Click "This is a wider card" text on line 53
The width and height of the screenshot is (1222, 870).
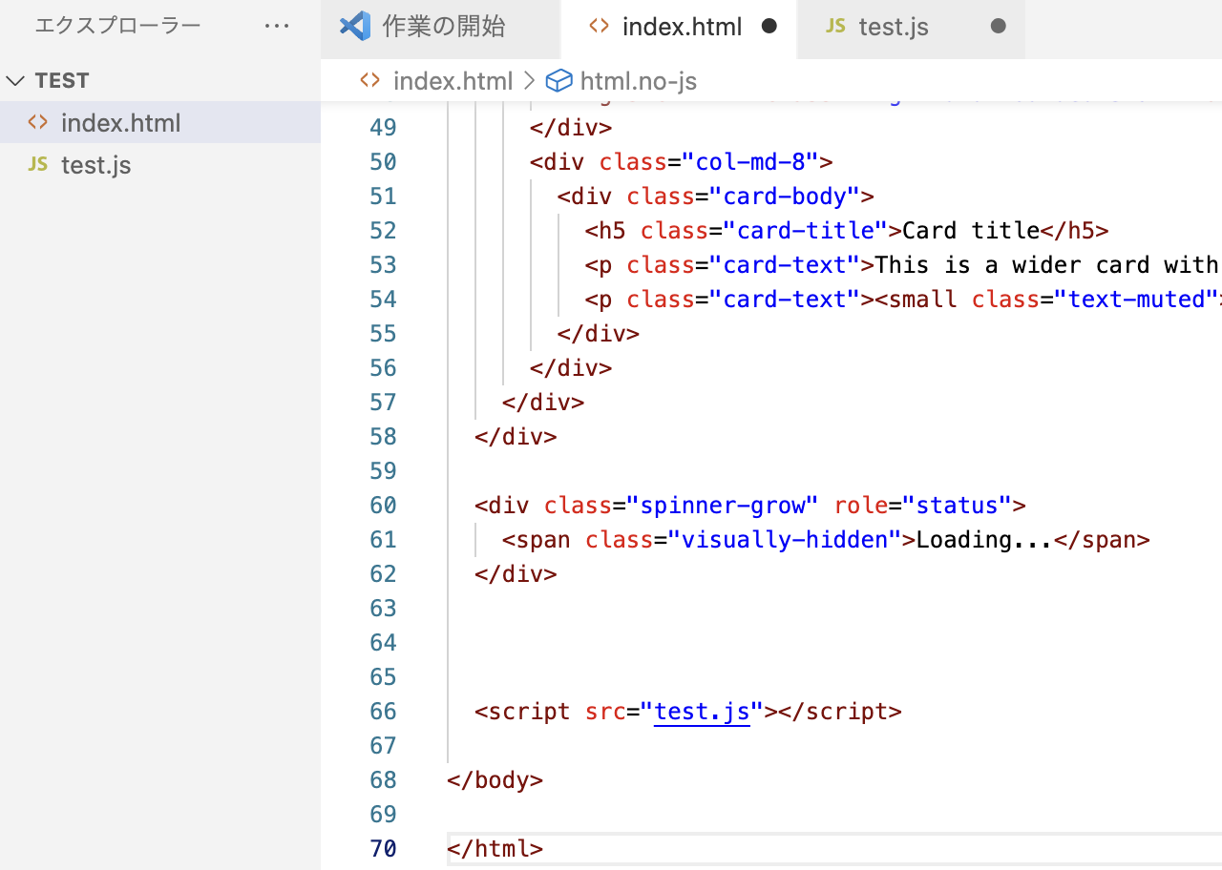pyautogui.click(x=1012, y=265)
